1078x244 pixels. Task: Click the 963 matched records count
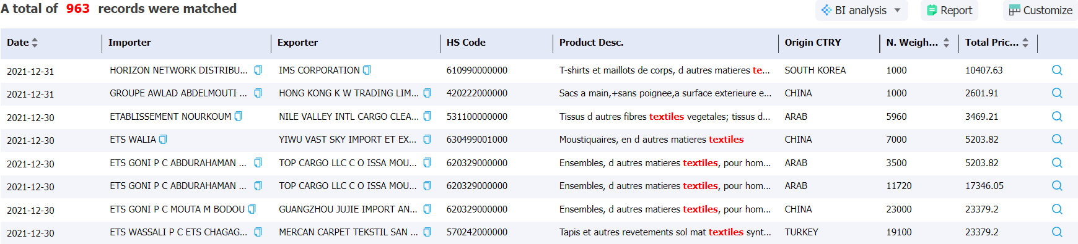pos(77,9)
